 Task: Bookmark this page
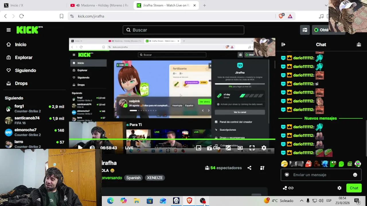tap(61, 16)
